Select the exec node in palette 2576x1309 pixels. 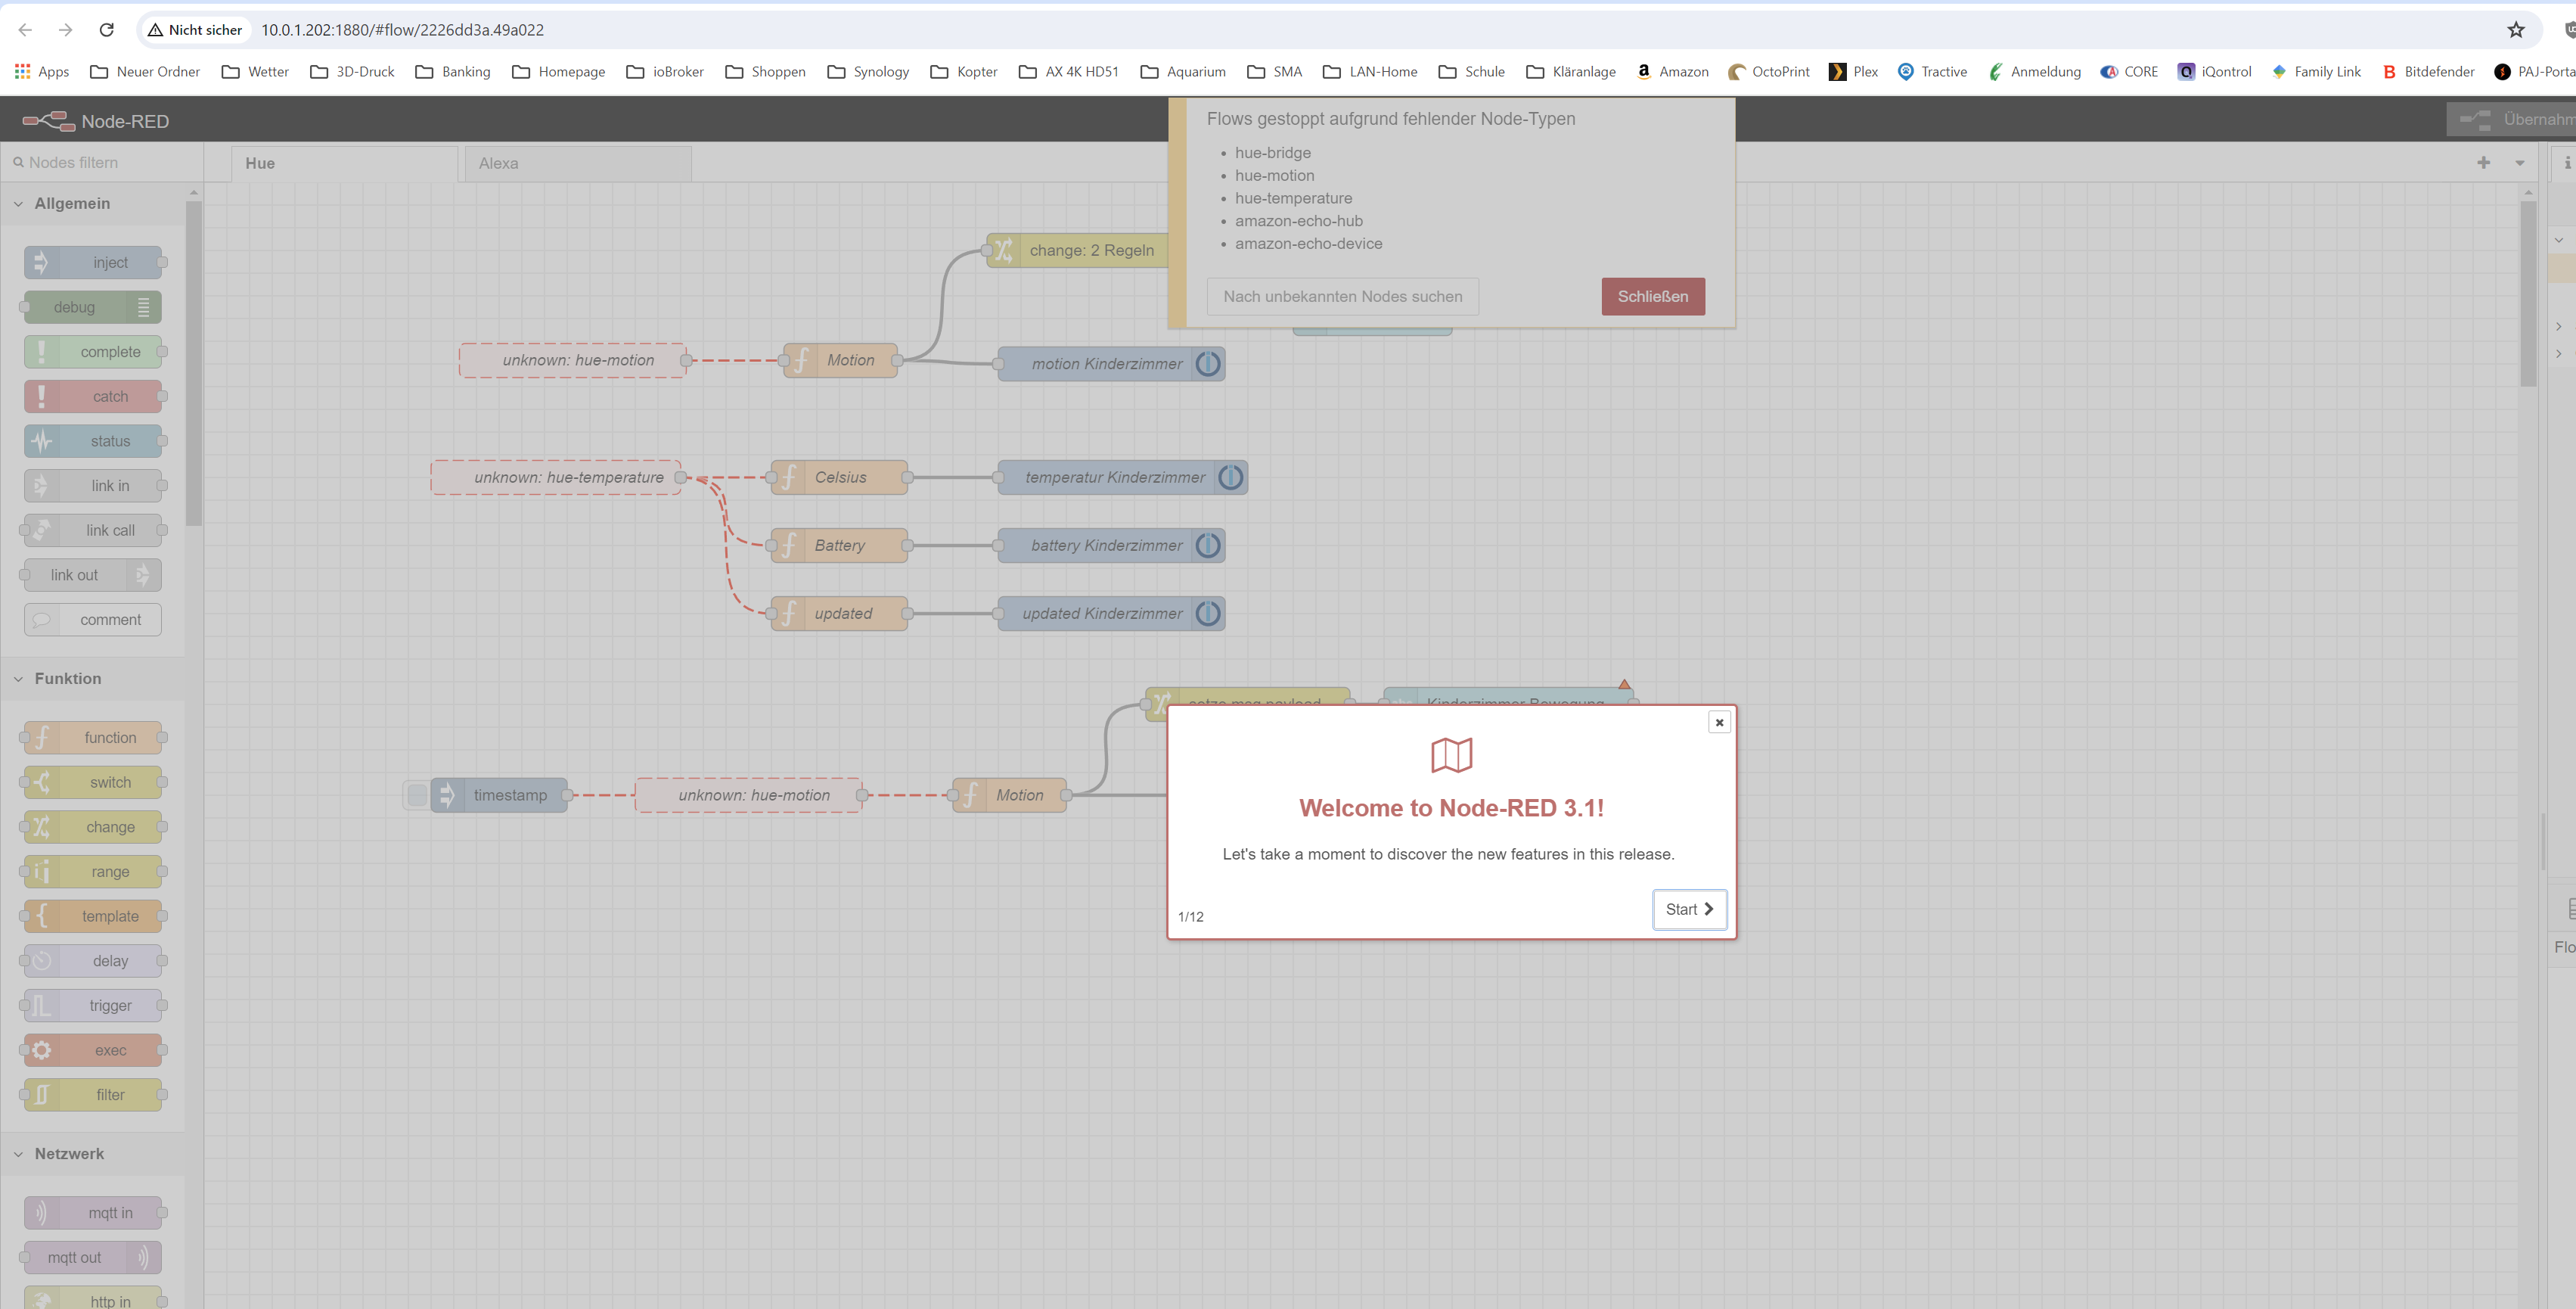[x=93, y=1051]
